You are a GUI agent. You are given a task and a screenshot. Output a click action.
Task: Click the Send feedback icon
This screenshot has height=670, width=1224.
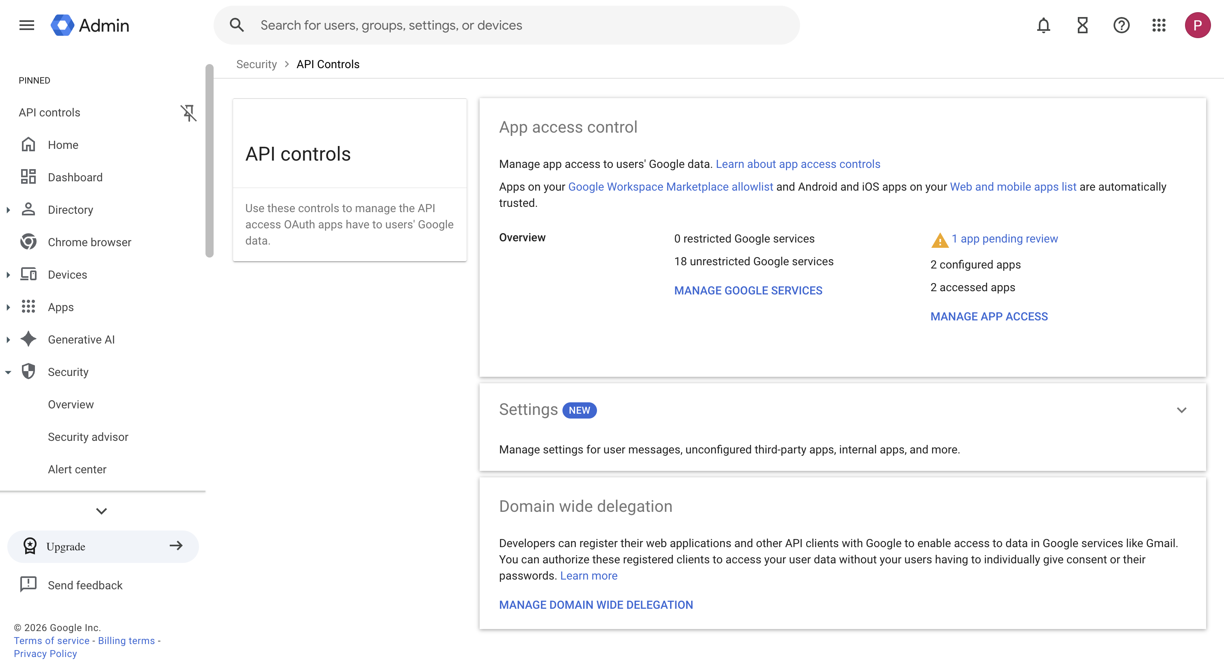pos(28,584)
